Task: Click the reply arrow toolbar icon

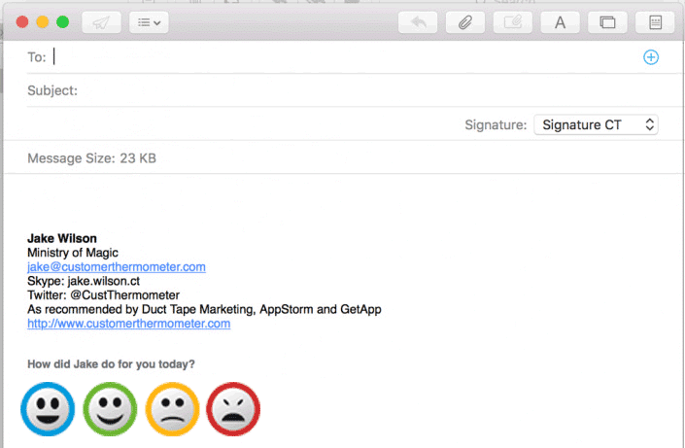Action: [418, 22]
